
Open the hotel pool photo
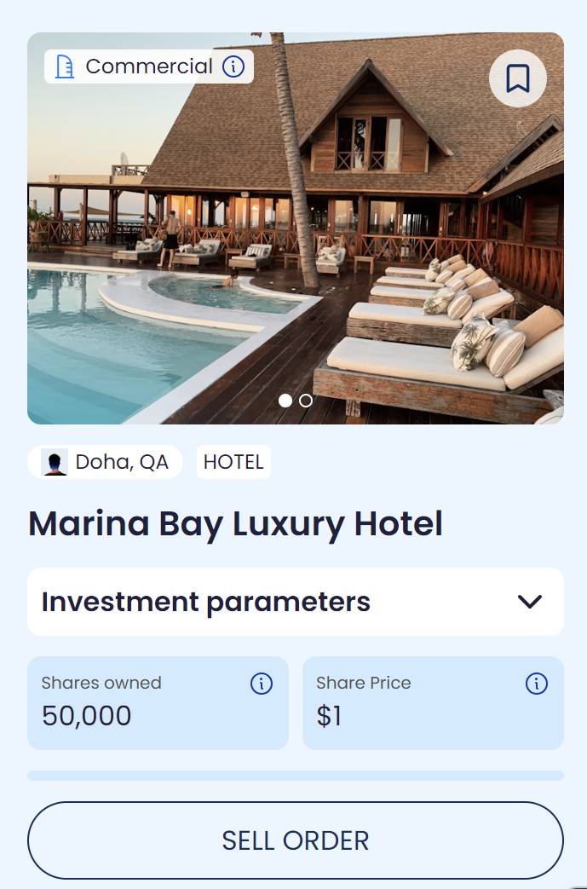[295, 256]
